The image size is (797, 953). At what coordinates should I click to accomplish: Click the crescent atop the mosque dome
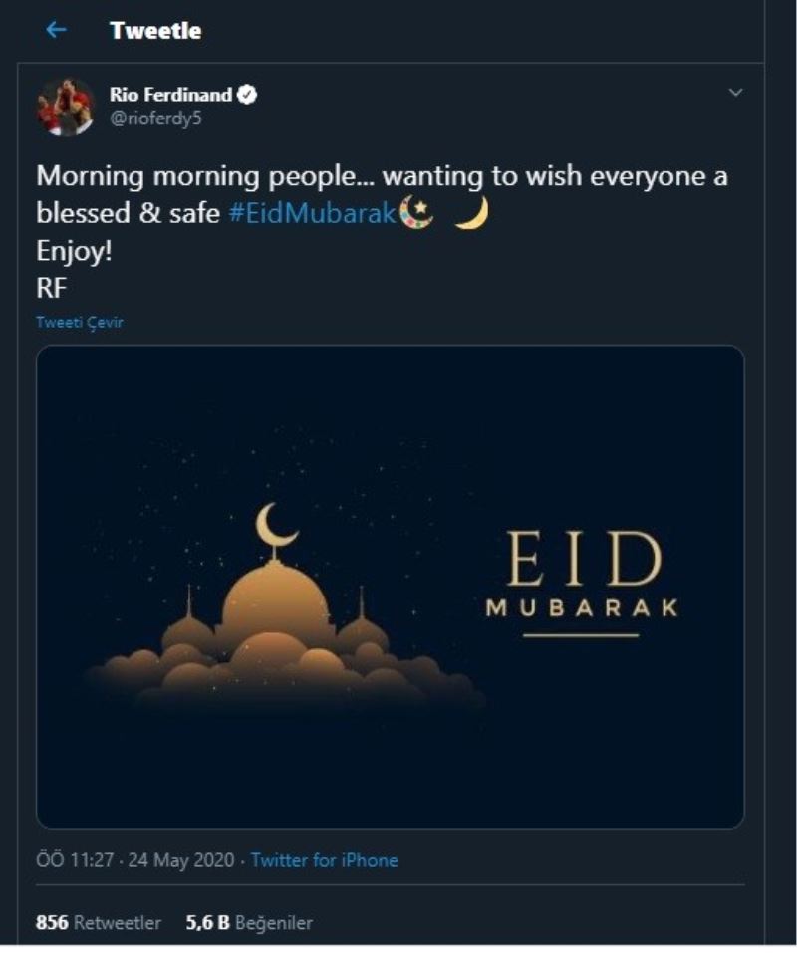(276, 525)
